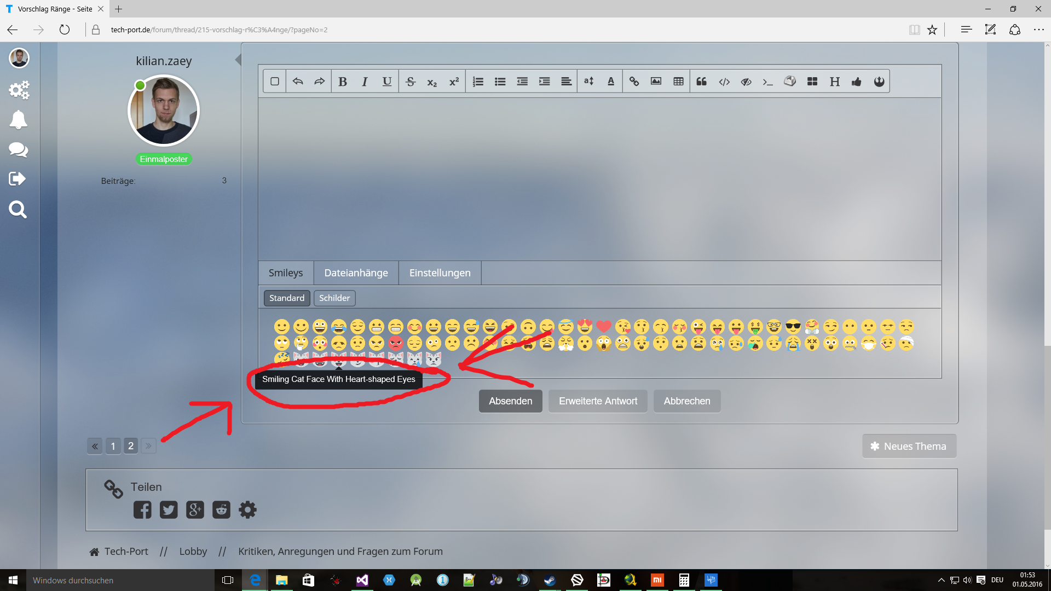Toggle italic text style

pos(365,82)
